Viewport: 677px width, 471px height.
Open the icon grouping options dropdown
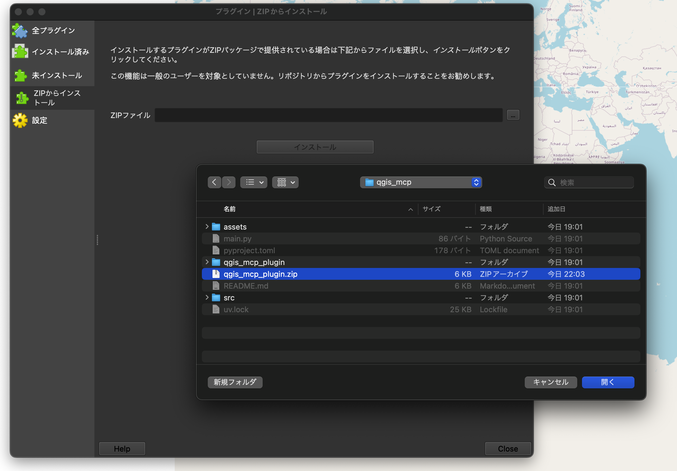tap(285, 182)
